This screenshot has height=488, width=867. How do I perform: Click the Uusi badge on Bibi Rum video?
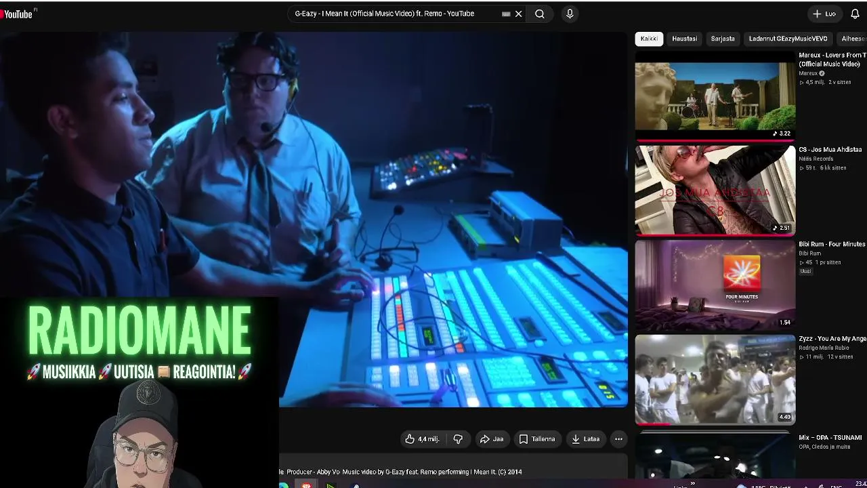[805, 271]
